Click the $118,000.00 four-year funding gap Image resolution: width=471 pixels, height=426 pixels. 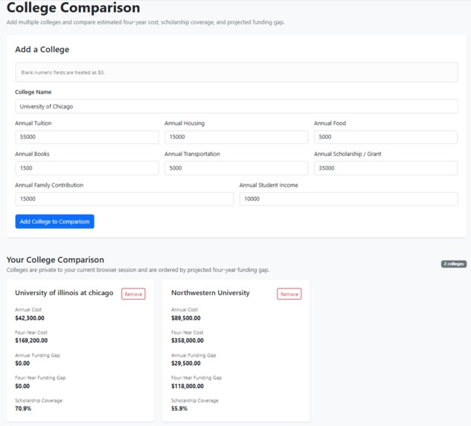(x=188, y=386)
